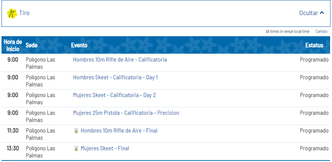Collapse the section using the Ocultar chevron arrow

pyautogui.click(x=322, y=13)
